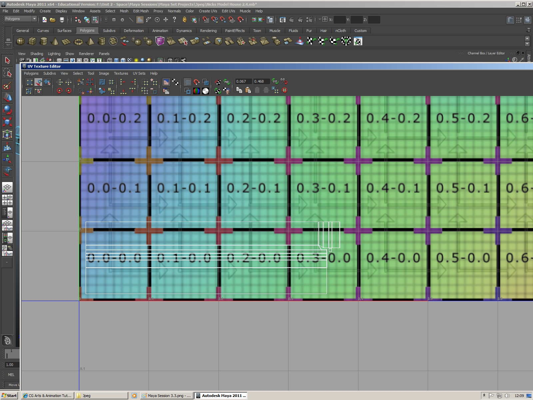Create a polygon sphere from the Polygons shelf
Viewport: 533px width, 400px height.
pos(20,41)
